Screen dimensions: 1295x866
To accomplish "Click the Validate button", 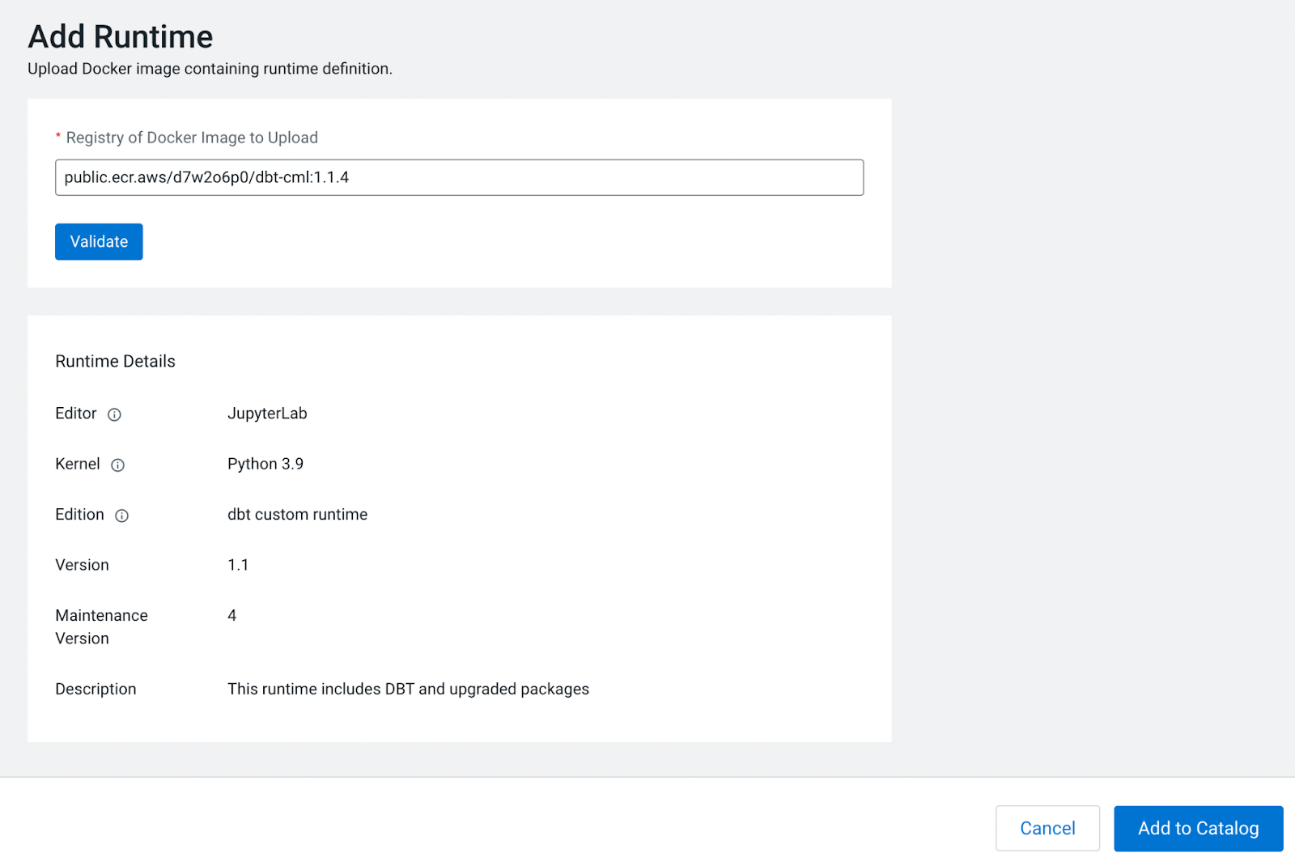I will pyautogui.click(x=98, y=241).
